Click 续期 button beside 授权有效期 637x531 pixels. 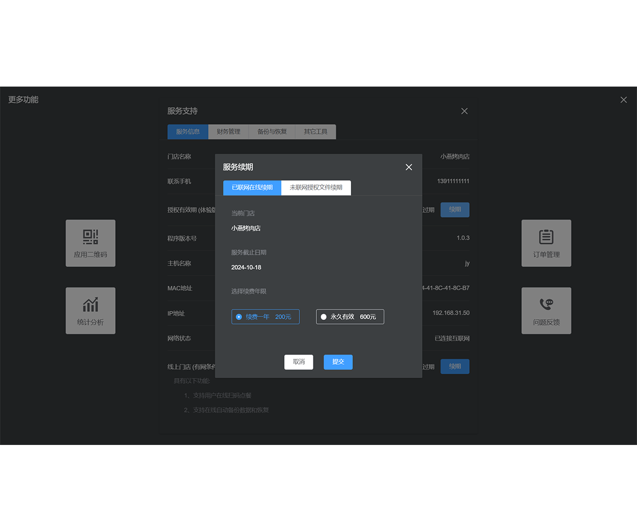coord(455,210)
